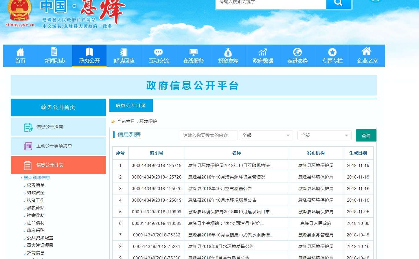This screenshot has height=259, width=419.
Task: Switch to the 信息公开目录 tab
Action: 131,106
